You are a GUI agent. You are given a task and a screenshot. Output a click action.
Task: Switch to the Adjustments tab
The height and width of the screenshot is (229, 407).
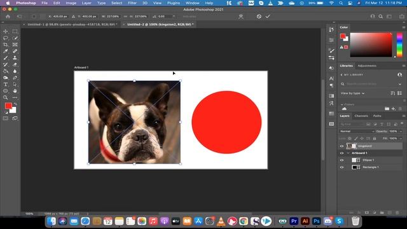(x=367, y=66)
